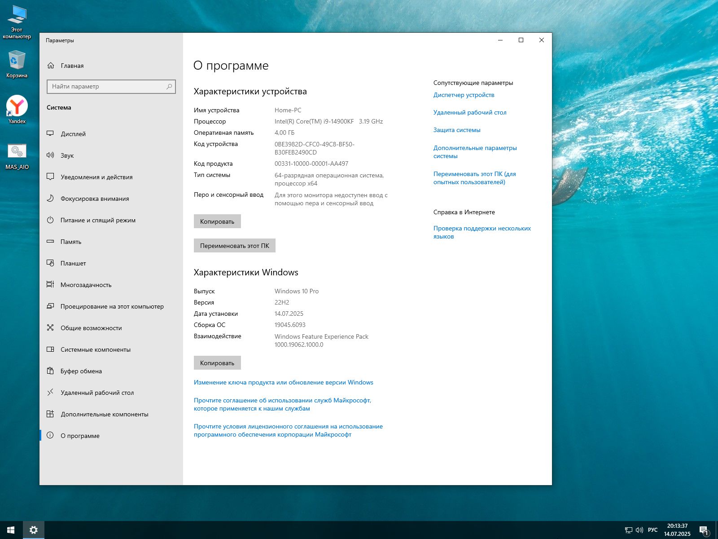The width and height of the screenshot is (718, 539).
Task: Open the Главная home icon
Action: pos(51,66)
